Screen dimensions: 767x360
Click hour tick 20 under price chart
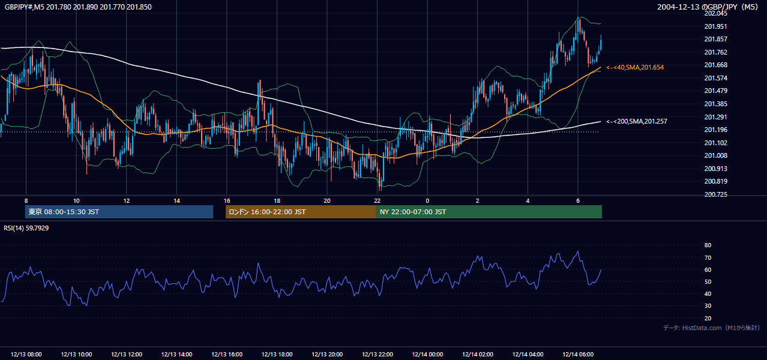pyautogui.click(x=327, y=200)
